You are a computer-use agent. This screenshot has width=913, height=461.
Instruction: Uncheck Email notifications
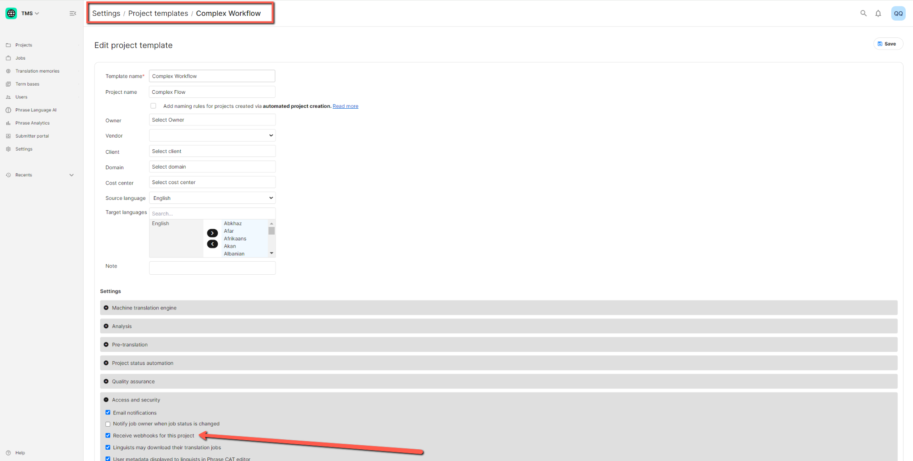[108, 413]
